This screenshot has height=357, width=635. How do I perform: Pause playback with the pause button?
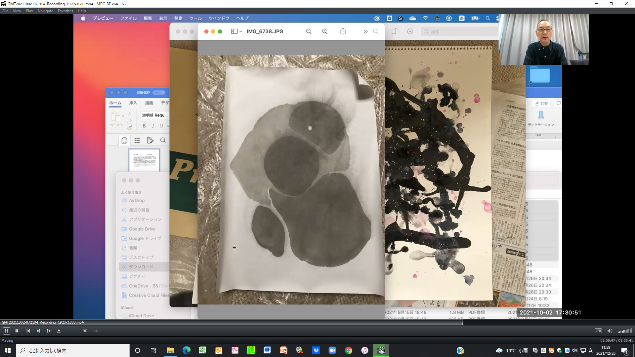pos(6,331)
